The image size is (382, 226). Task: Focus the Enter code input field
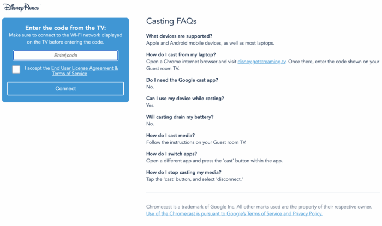(65, 56)
